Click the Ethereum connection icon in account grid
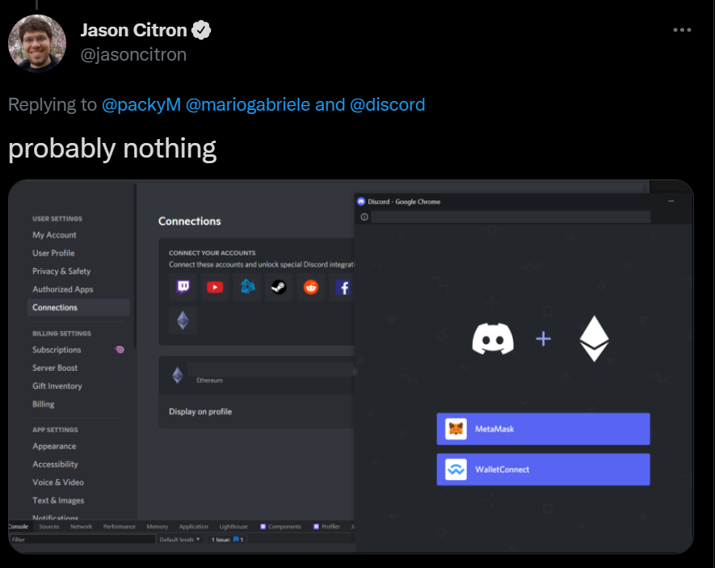 tap(183, 321)
